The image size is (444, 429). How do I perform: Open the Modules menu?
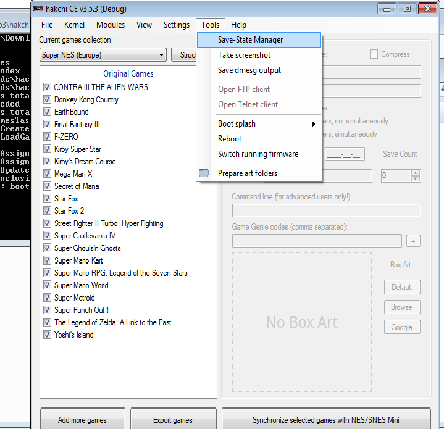(111, 25)
